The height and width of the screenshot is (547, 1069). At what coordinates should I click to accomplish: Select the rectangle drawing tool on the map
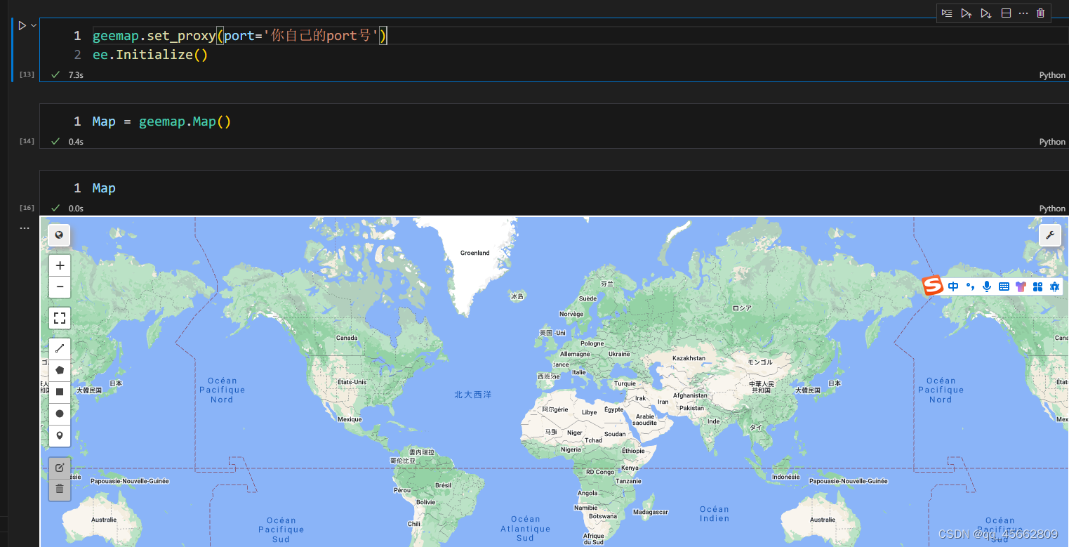point(60,392)
